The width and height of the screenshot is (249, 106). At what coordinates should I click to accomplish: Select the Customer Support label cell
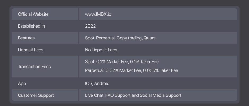[x=36, y=95]
